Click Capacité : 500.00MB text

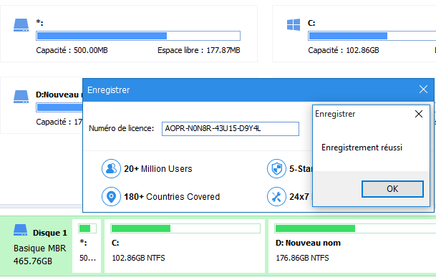coord(72,50)
